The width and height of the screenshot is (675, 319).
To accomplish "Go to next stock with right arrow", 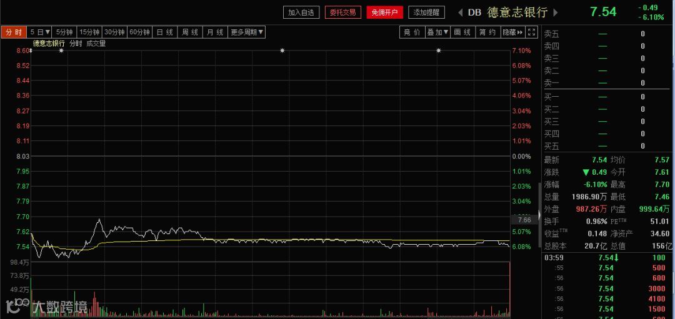I will click(x=556, y=12).
